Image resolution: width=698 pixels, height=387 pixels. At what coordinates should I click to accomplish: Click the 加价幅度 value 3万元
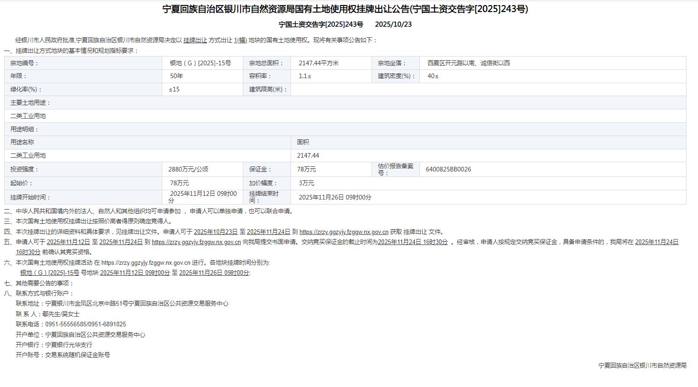pos(307,183)
